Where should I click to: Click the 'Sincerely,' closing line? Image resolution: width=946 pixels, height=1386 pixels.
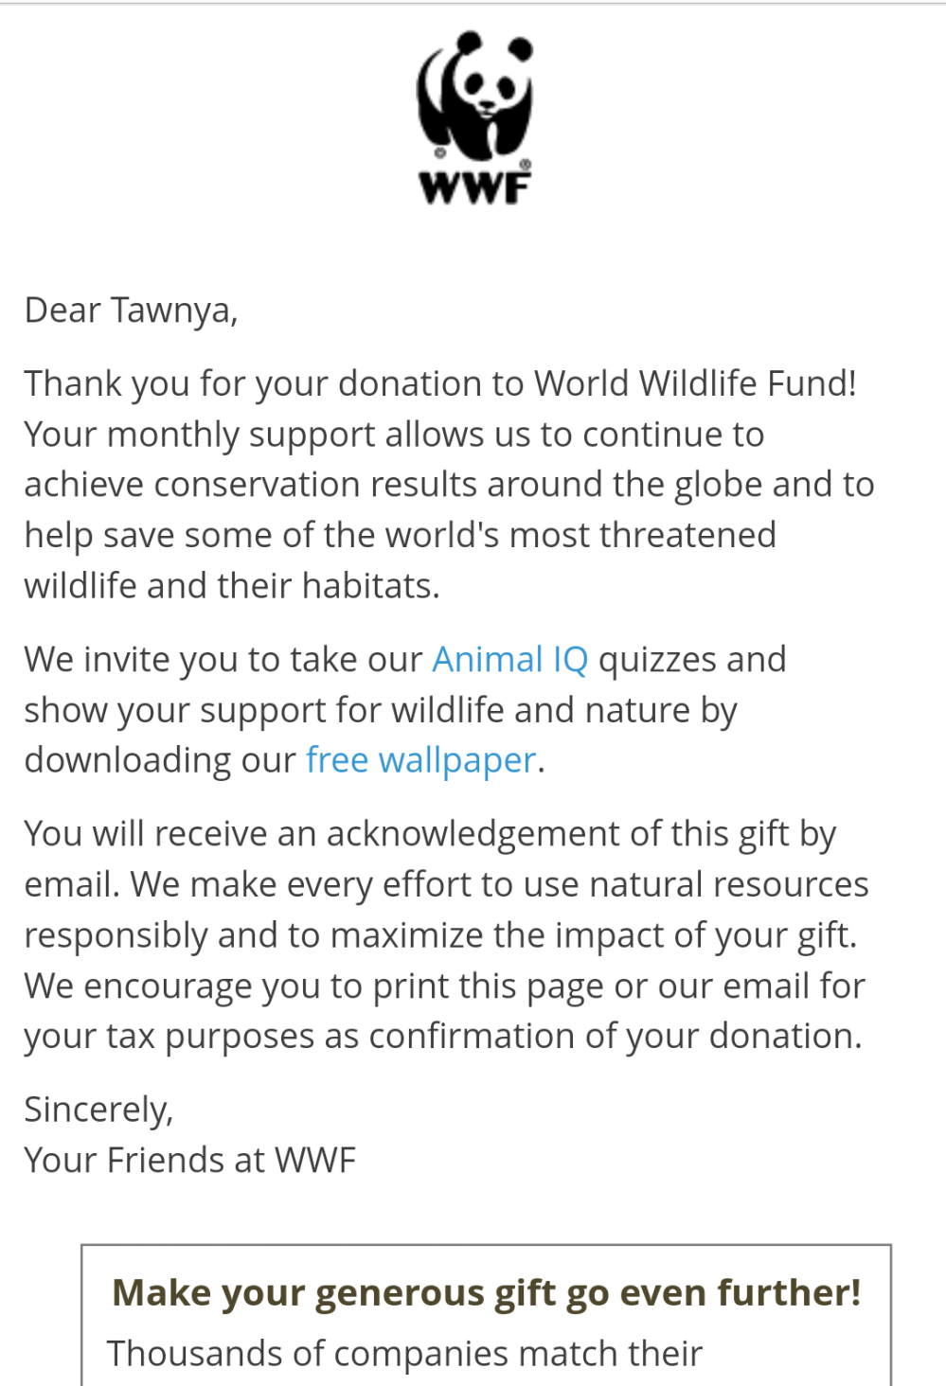click(98, 1110)
